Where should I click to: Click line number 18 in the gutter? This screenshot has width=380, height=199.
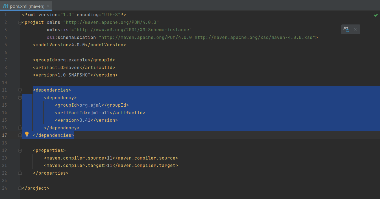point(4,143)
